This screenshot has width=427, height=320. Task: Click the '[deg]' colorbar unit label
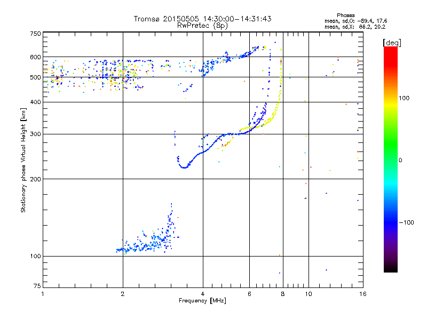pos(392,43)
